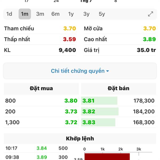Image resolution: width=160 pixels, height=160 pixels.
Task: Switch chart to 1y range
Action: pos(71,14)
